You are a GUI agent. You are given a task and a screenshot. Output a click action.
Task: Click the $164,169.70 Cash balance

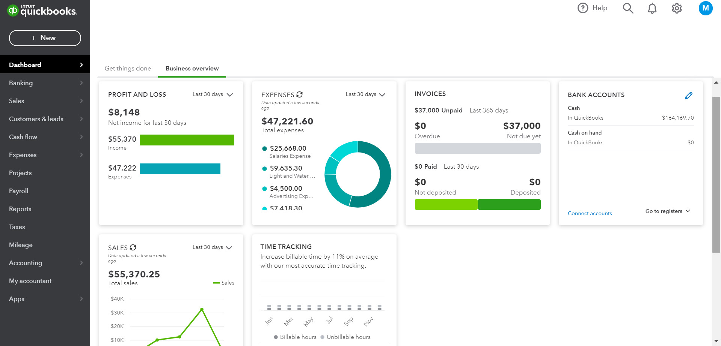pyautogui.click(x=678, y=118)
